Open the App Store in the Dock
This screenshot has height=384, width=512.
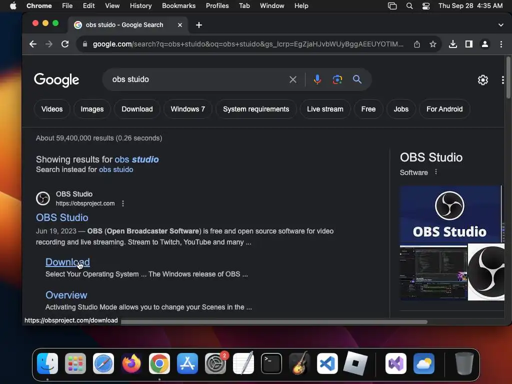[x=187, y=363]
